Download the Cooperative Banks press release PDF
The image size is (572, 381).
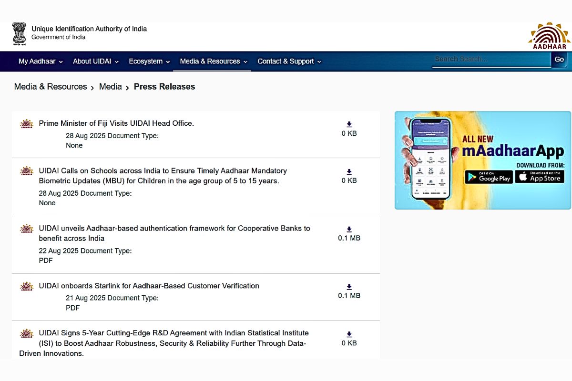pos(349,230)
